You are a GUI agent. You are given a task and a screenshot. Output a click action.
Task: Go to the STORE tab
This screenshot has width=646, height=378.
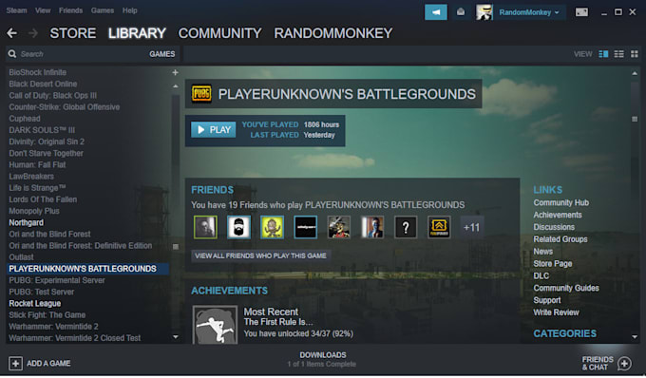(73, 33)
